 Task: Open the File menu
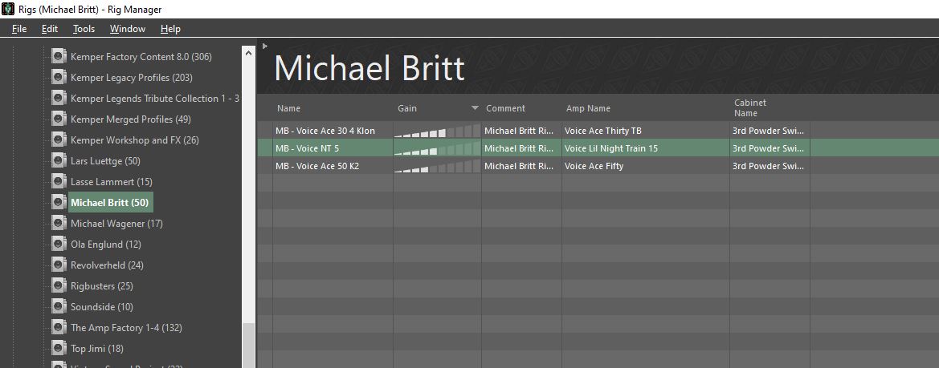[19, 29]
